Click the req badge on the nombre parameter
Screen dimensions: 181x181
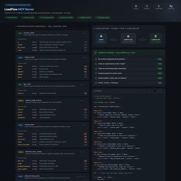coord(85,66)
